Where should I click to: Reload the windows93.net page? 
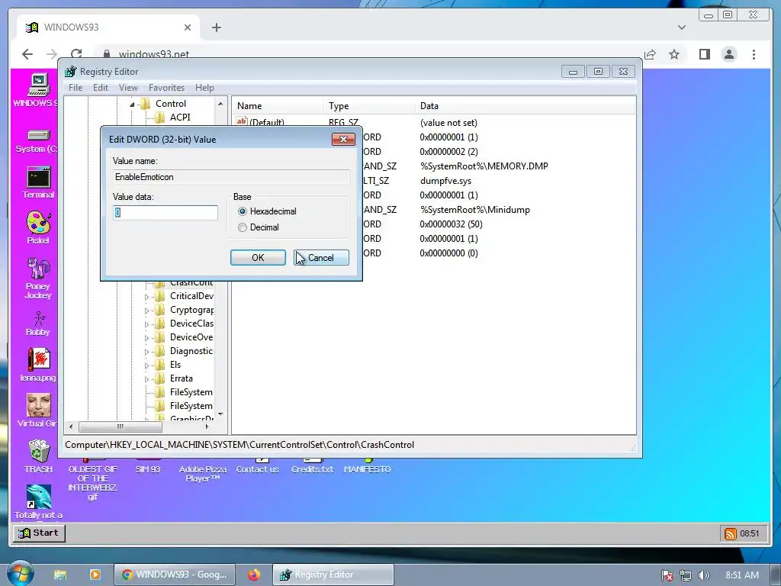click(76, 54)
